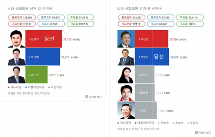Click the green 국민의당 legend dot
The image size is (215, 137).
pyautogui.click(x=49, y=87)
